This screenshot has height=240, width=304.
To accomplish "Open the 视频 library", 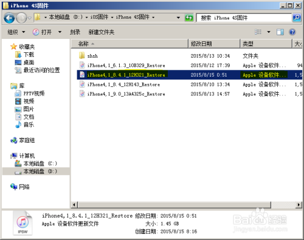I will 29,101.
